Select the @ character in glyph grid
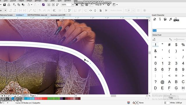Screen dimensions: 186x105 click(x=162, y=82)
